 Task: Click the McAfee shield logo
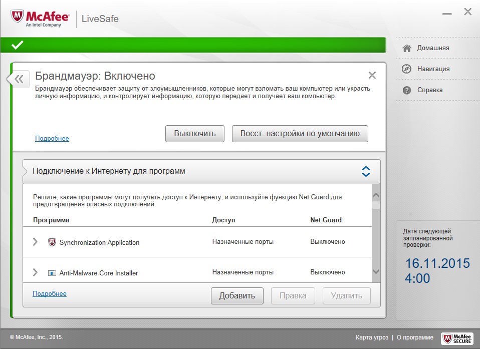[17, 16]
